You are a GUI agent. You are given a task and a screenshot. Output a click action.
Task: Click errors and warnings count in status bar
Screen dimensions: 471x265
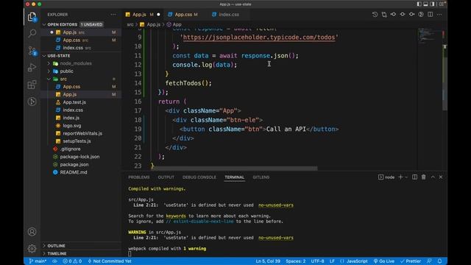(x=72, y=261)
